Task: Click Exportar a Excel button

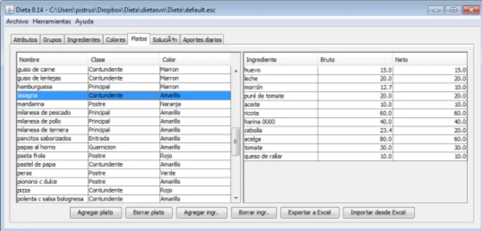Action: (x=310, y=212)
